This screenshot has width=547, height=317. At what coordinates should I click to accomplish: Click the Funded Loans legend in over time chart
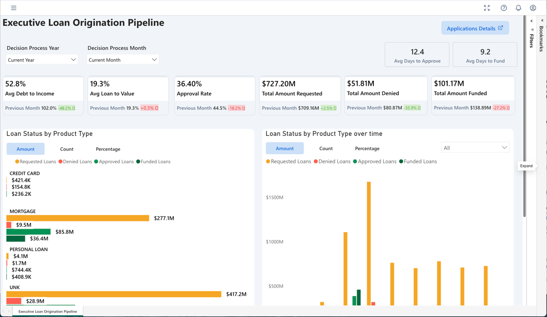(418, 161)
